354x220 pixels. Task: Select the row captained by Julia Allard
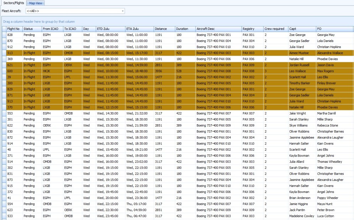142,161
